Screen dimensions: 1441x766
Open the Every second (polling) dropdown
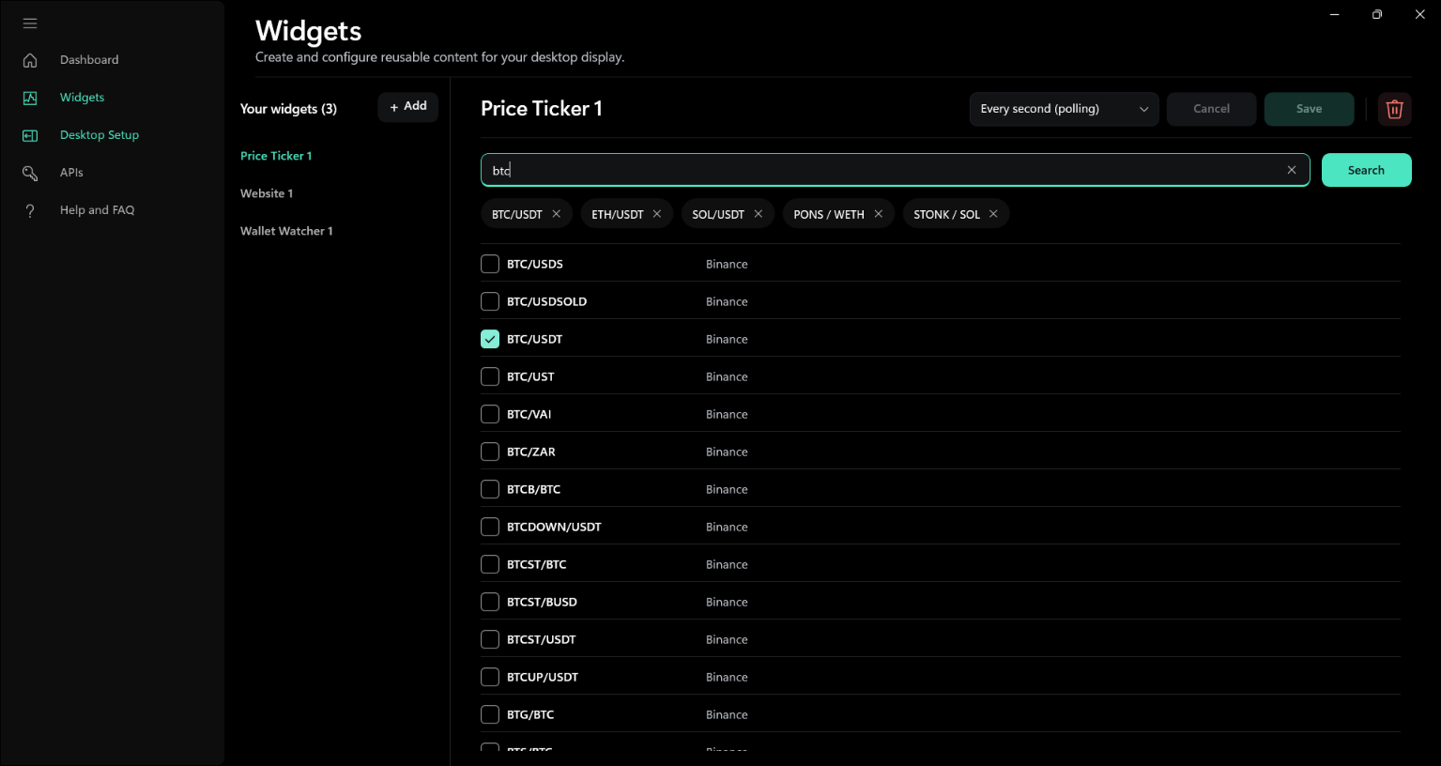coord(1064,109)
